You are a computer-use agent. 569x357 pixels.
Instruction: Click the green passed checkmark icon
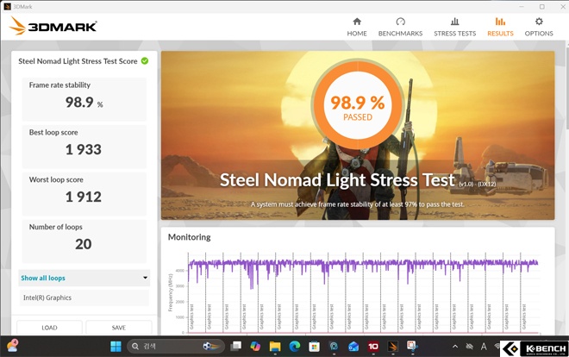point(145,61)
